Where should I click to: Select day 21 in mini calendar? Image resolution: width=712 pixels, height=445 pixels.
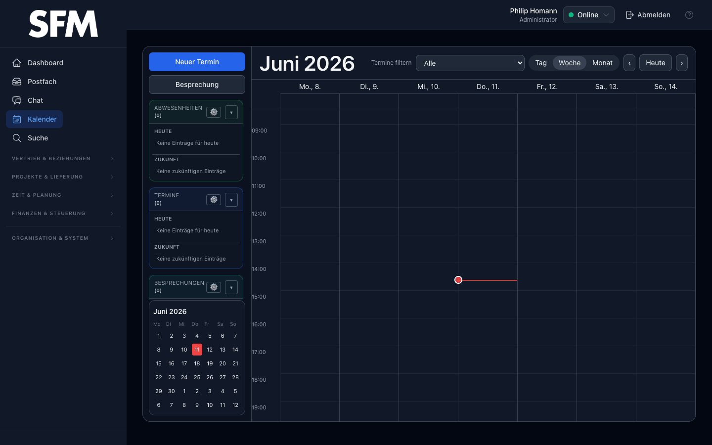click(235, 363)
